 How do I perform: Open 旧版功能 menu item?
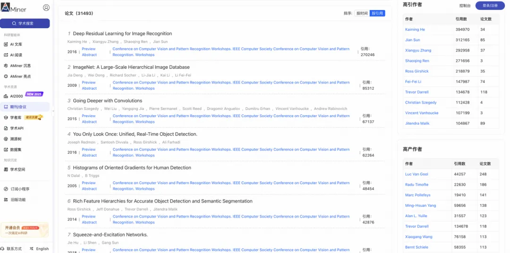[x=18, y=200]
